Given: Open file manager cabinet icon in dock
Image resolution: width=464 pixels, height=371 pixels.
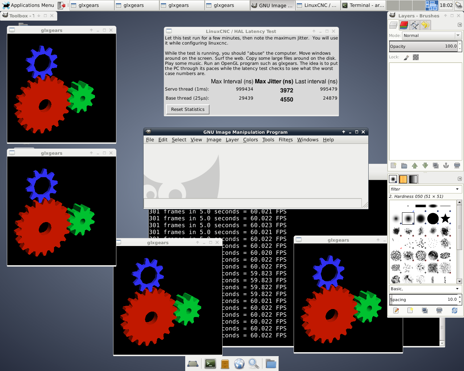Looking at the screenshot, I should (225, 364).
